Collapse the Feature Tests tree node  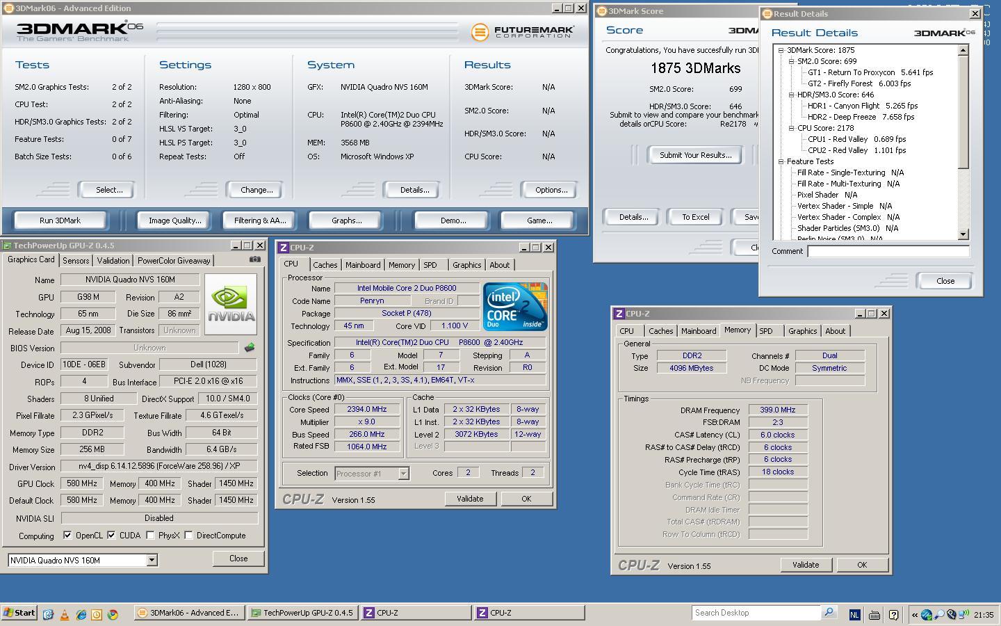(x=781, y=161)
